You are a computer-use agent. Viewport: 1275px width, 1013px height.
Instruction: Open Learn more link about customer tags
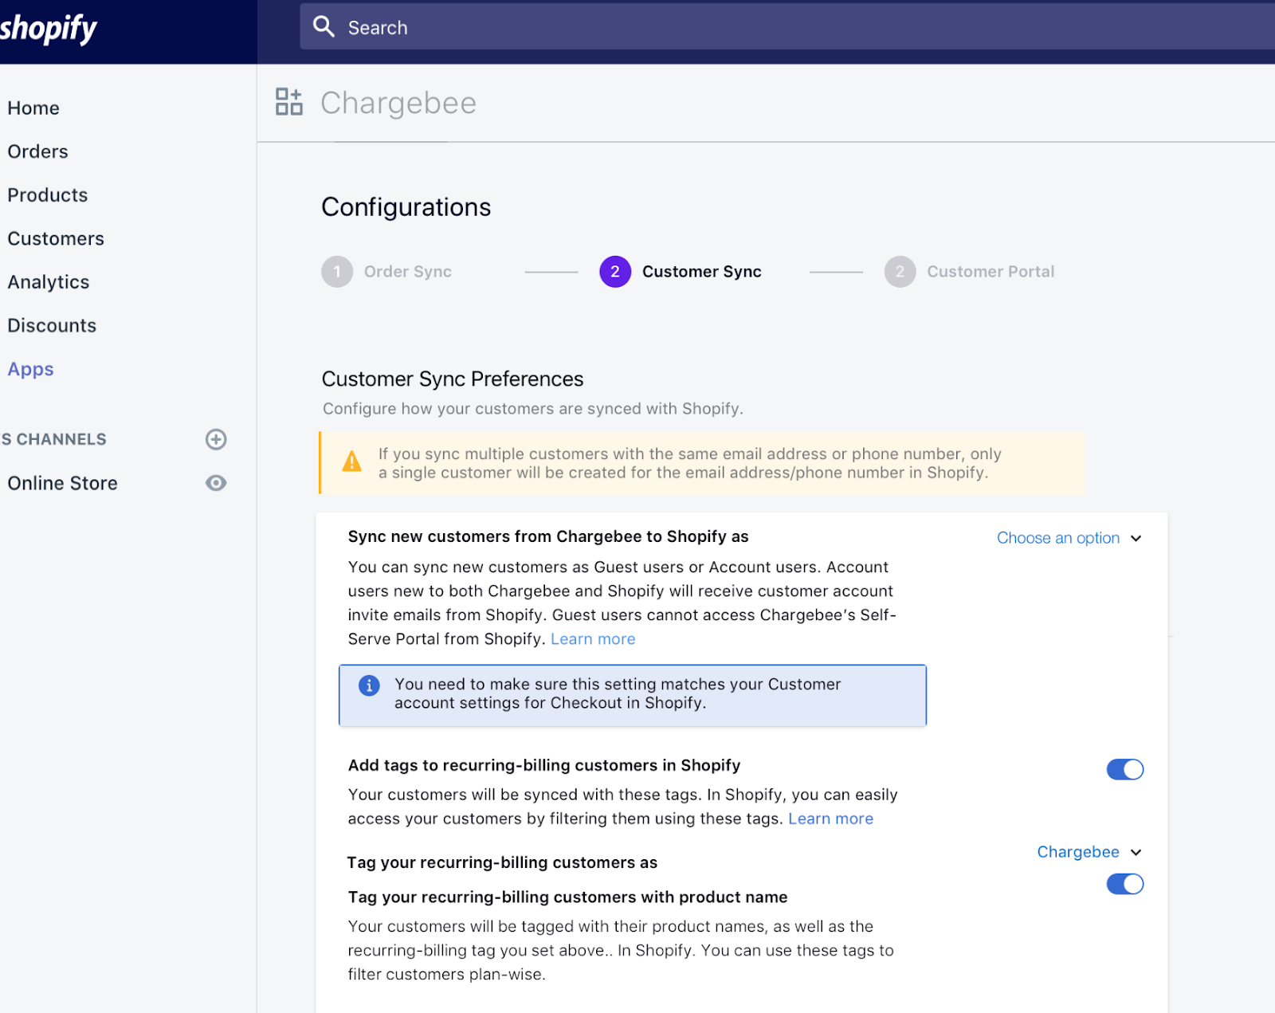point(830,819)
